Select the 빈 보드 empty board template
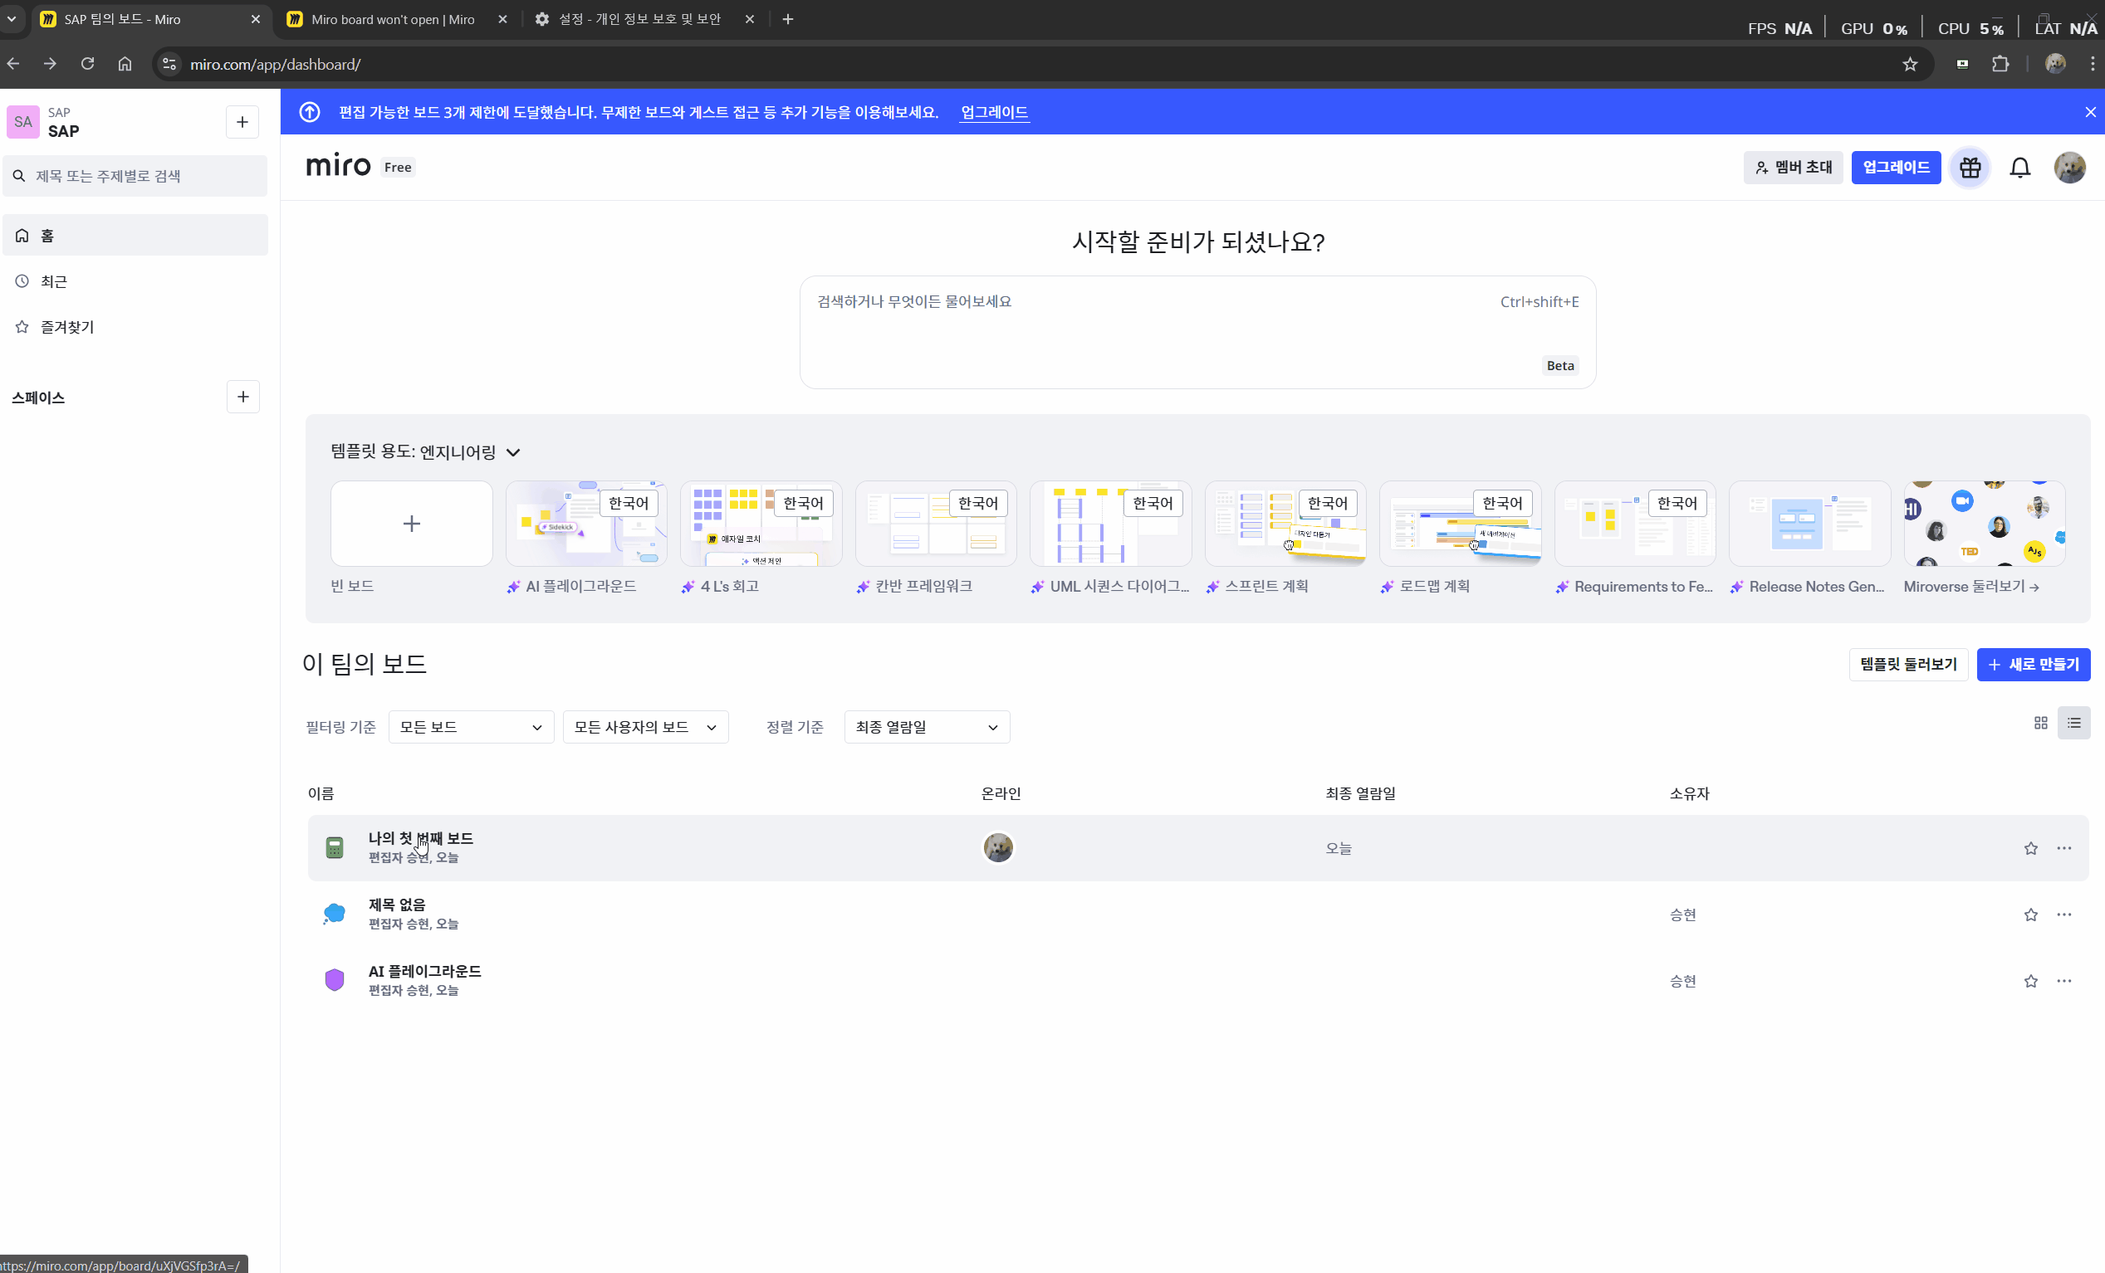Screen dimensions: 2105x1273 coord(411,523)
